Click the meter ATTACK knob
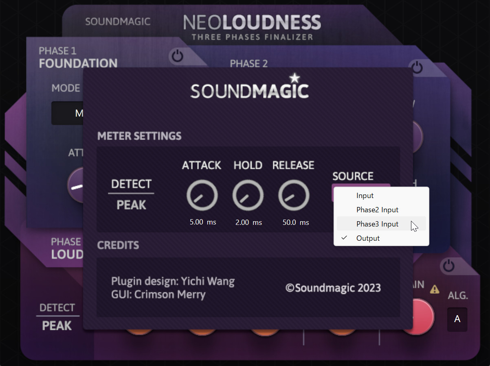The height and width of the screenshot is (366, 490). [202, 196]
